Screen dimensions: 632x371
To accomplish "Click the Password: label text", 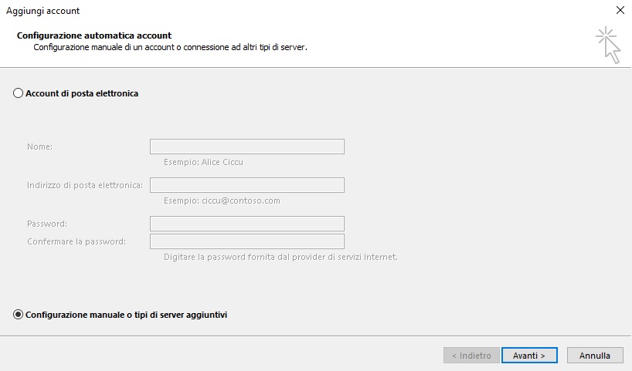I will (47, 224).
